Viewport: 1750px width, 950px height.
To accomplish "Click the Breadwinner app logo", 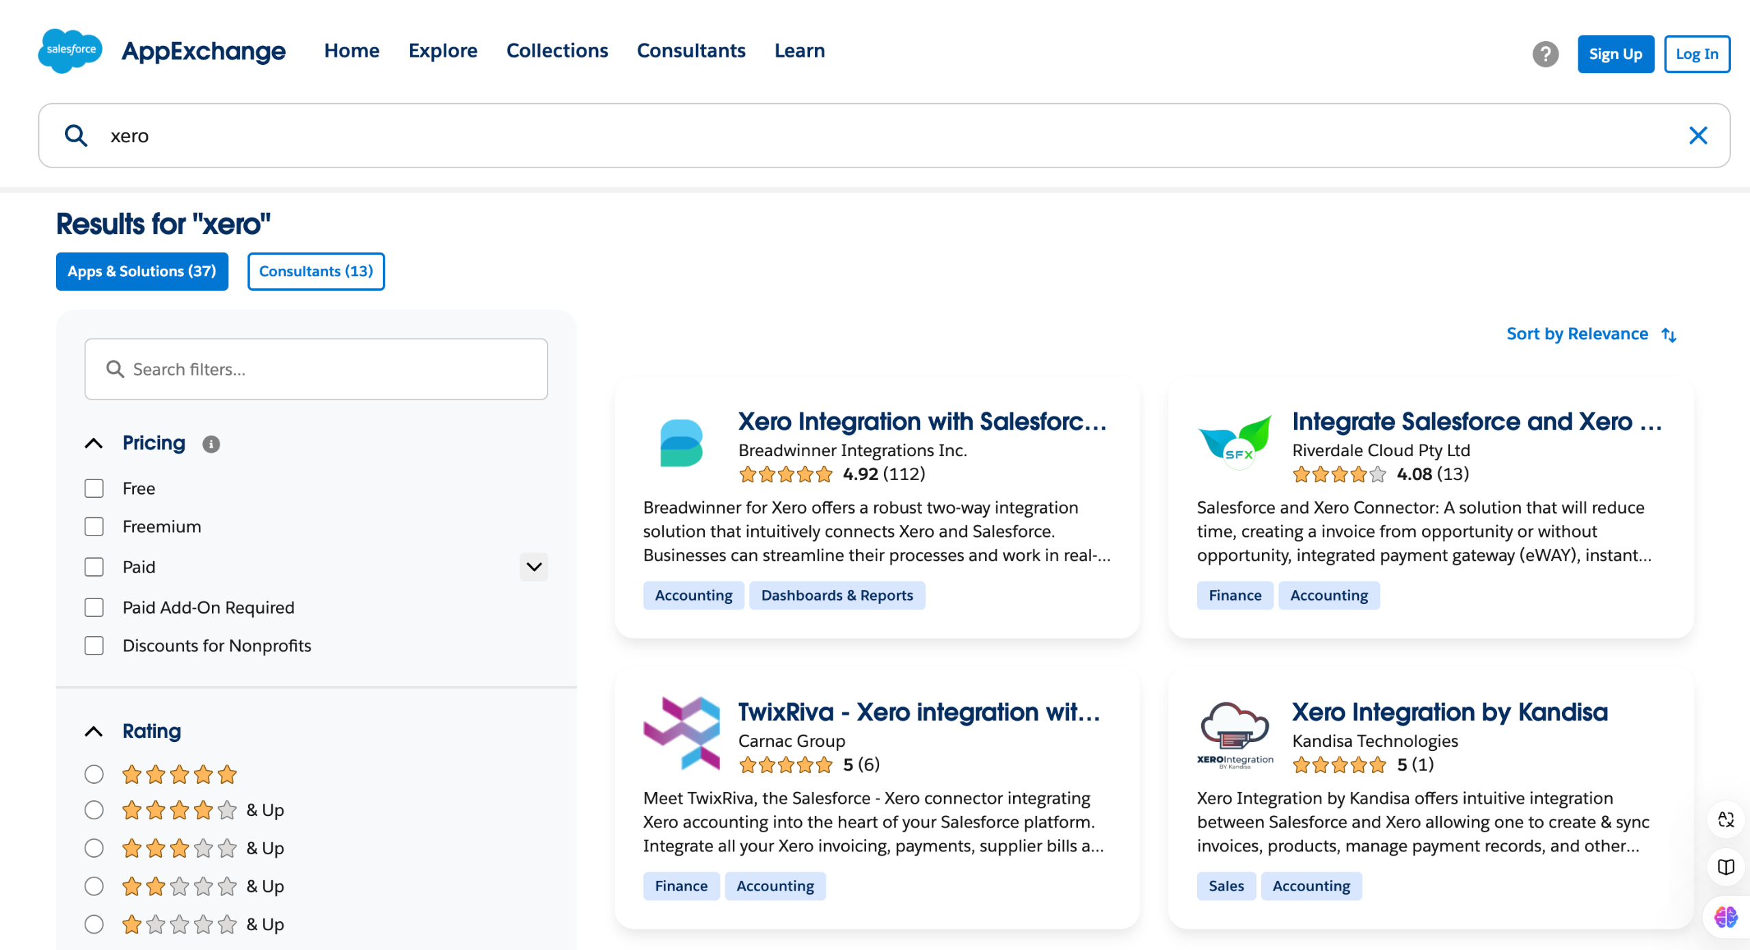I will tap(681, 443).
